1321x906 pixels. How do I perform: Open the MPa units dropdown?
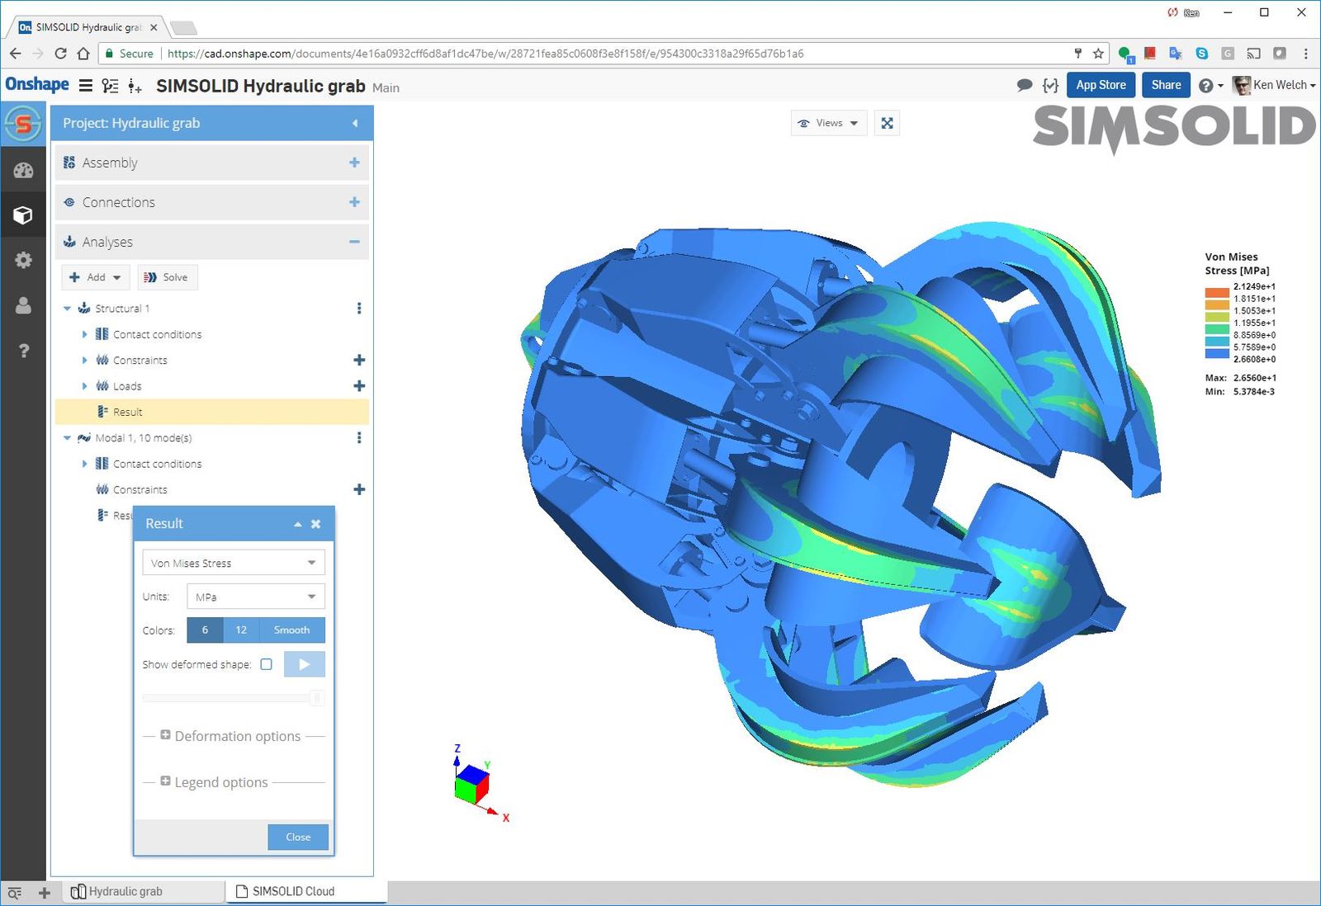pos(255,597)
